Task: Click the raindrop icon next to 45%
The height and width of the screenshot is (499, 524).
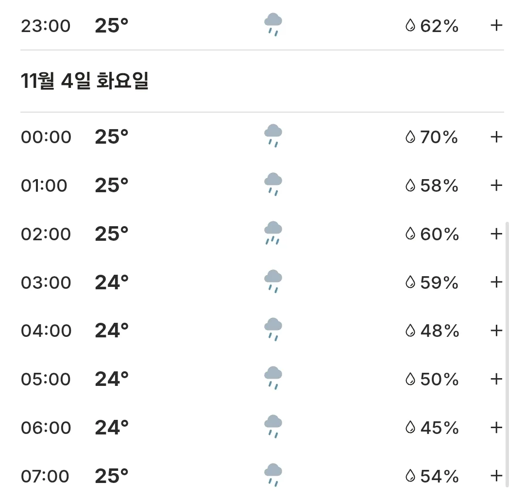Action: coord(410,428)
